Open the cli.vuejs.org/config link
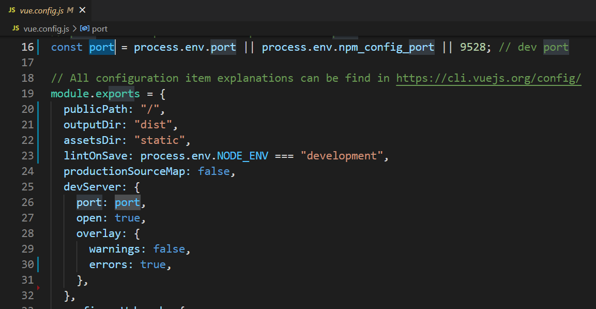 489,78
